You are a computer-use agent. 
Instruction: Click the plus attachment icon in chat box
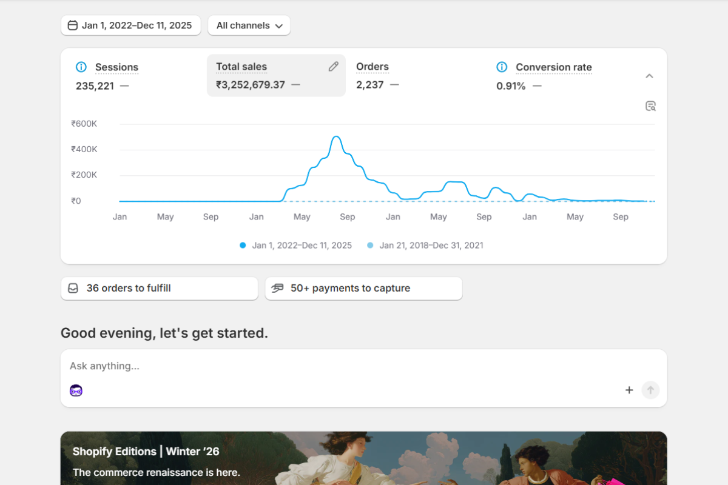coord(629,390)
